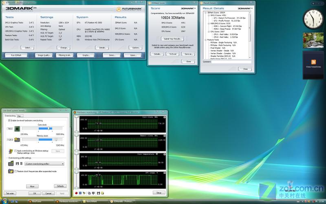Click the screen capture icon left of the shield
Screen dimensions: 326x204
pos(89,193)
